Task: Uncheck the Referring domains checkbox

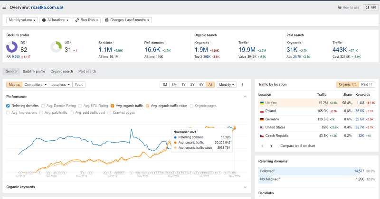Action: pos(8,106)
